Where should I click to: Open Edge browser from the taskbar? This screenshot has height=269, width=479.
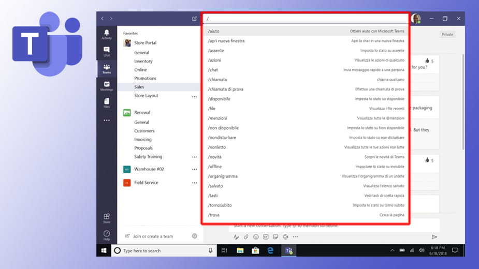[270, 251]
